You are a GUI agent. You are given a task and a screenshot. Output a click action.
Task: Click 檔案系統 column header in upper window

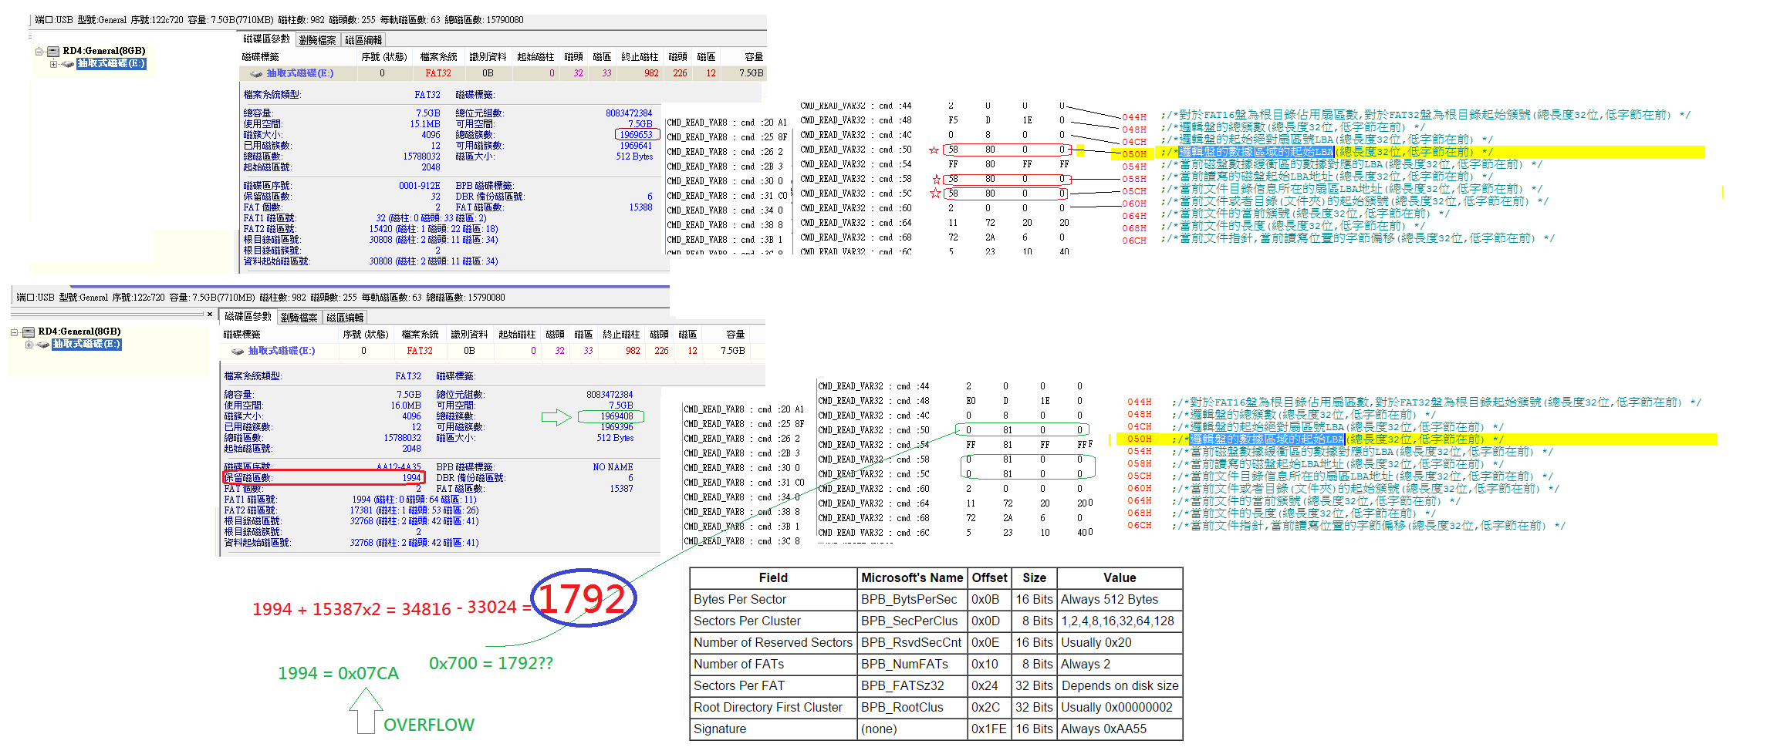438,57
